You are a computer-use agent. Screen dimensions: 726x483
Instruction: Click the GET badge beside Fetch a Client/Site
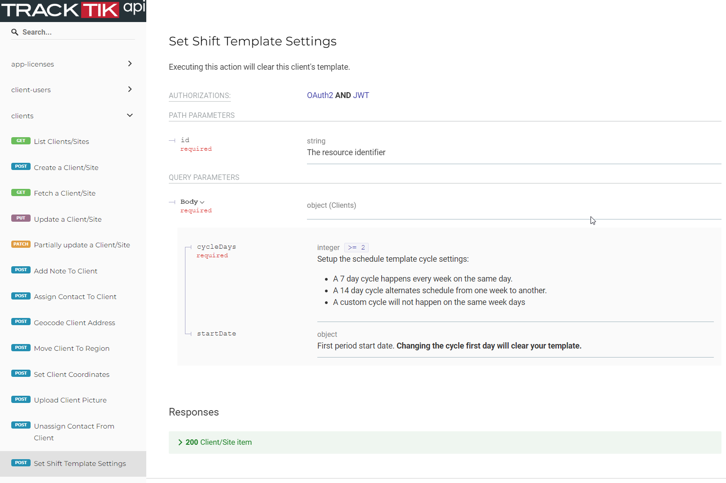coord(21,192)
